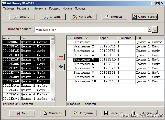Select the Значение 5 table row
The height and width of the screenshot is (120, 165).
tap(86, 59)
